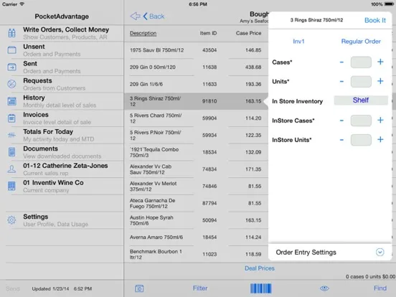Click the Totals For Today tally icon
396x297 pixels.
point(11,135)
